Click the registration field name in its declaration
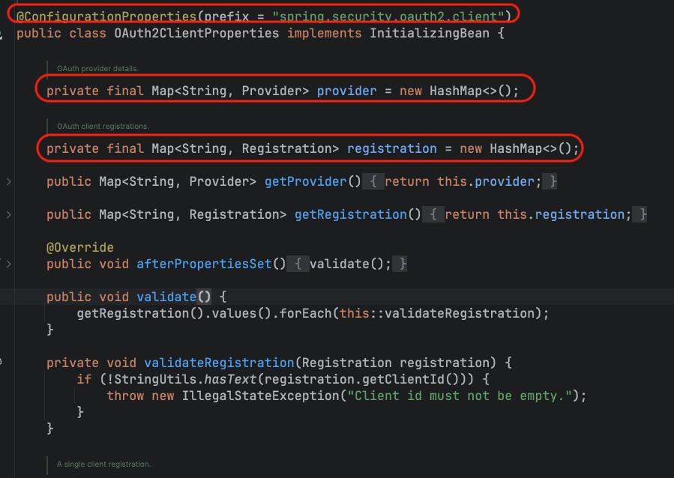674x478 pixels. (391, 148)
